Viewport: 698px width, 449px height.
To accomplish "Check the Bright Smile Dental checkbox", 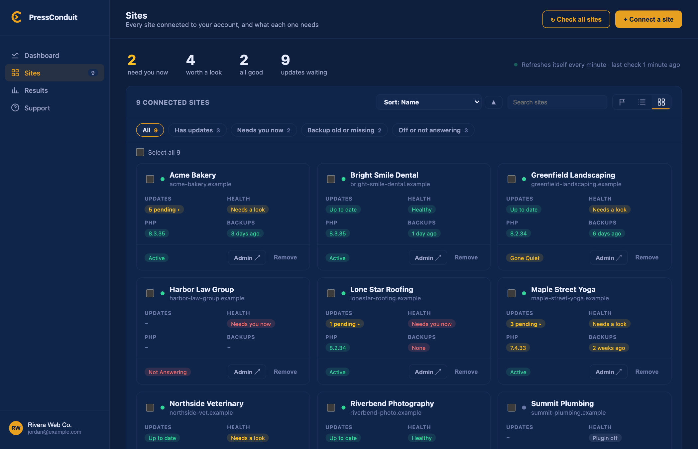I will pos(331,179).
